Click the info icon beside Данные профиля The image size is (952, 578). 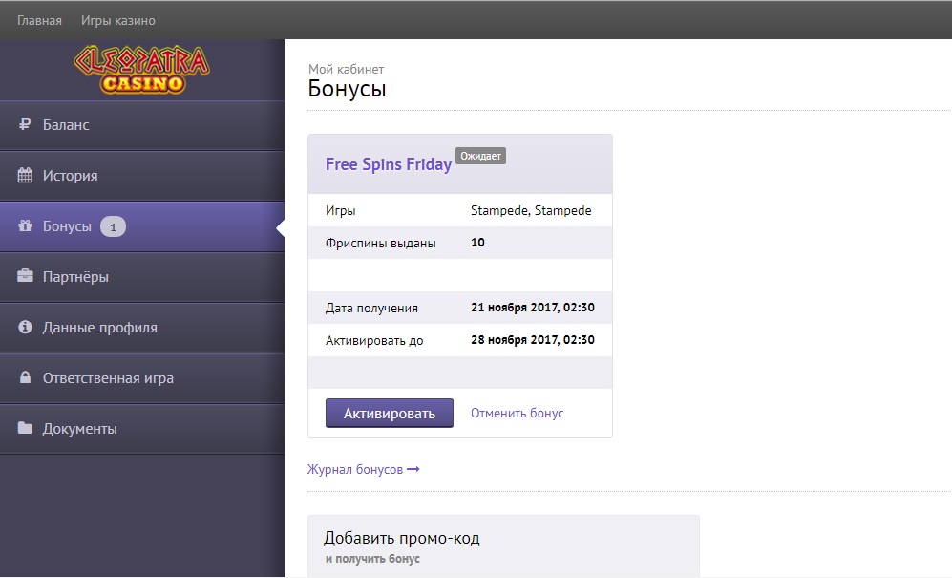(x=25, y=328)
